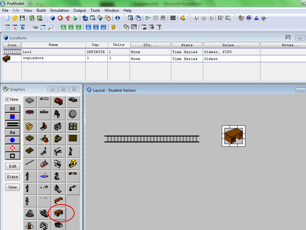Select the text label Aa tool
Image resolution: width=306 pixels, height=230 pixels.
(12, 132)
